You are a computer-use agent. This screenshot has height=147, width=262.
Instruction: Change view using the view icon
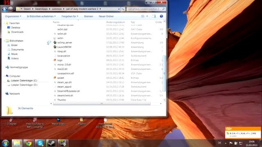(142, 16)
